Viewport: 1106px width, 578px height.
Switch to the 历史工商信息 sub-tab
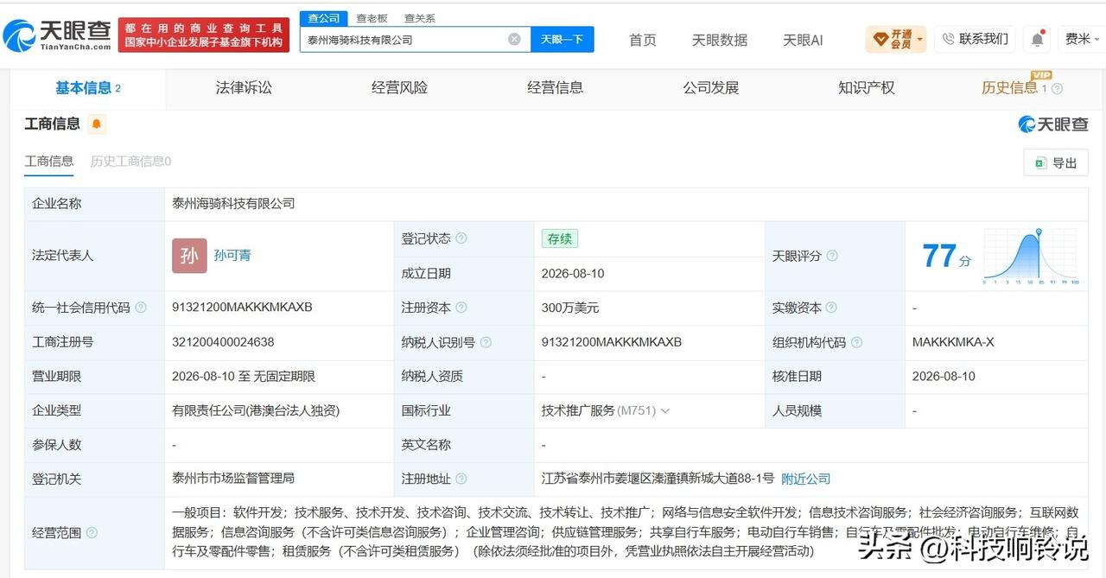tap(130, 161)
